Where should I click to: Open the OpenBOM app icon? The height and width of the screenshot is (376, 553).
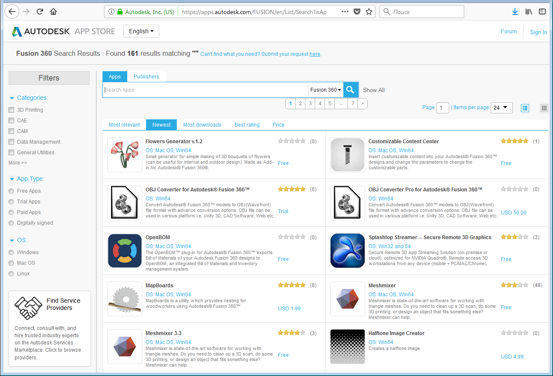[x=125, y=251]
